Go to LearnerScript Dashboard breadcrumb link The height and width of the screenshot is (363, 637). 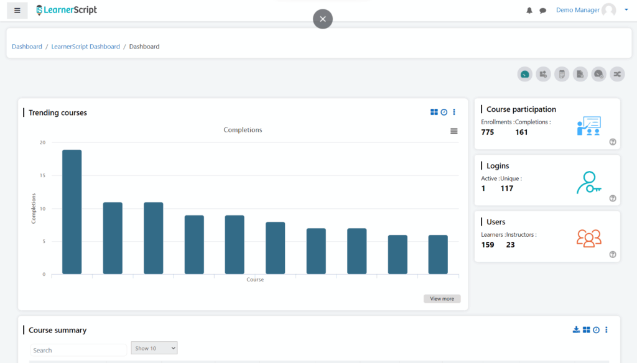pos(85,47)
